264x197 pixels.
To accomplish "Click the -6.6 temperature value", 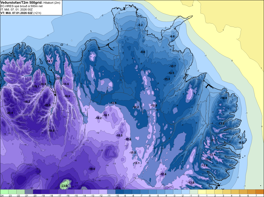I will [172, 36].
